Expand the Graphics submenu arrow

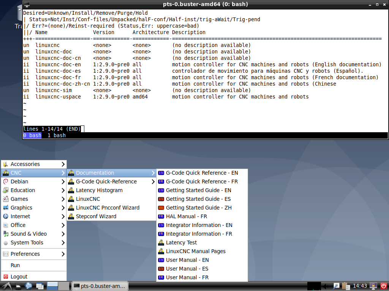63,208
